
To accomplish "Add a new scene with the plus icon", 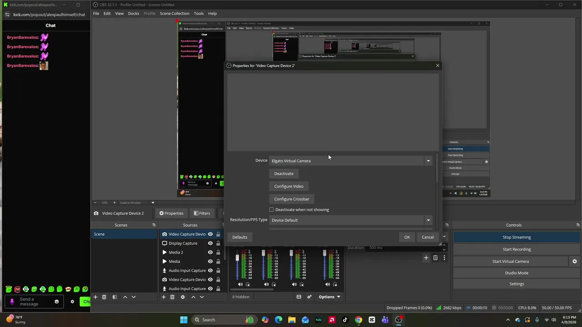I will pyautogui.click(x=95, y=297).
